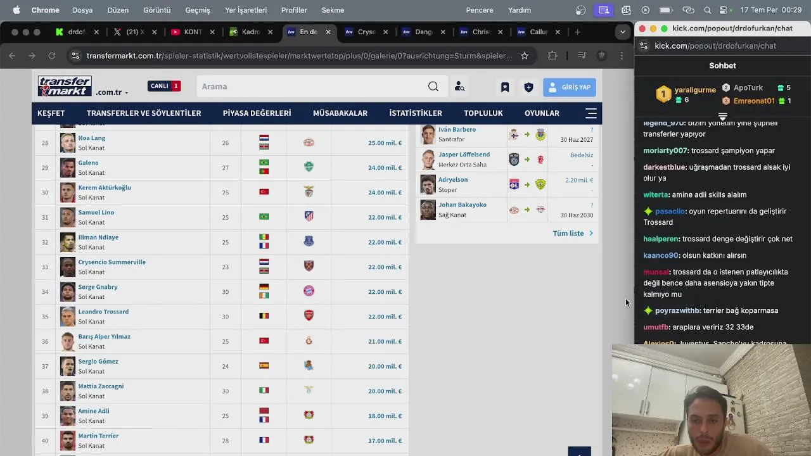811x456 pixels.
Task: Click the search magnifier in Arama field
Action: coord(433,87)
